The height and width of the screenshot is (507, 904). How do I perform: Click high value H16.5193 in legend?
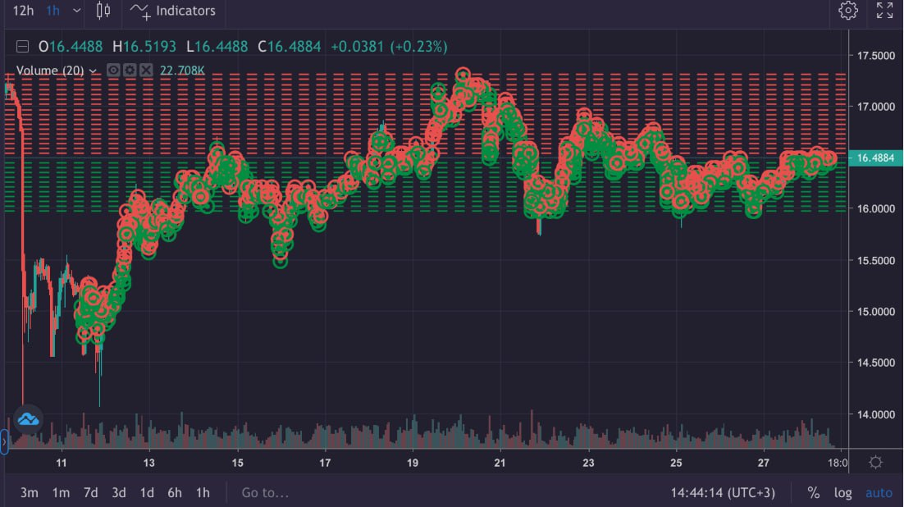144,47
